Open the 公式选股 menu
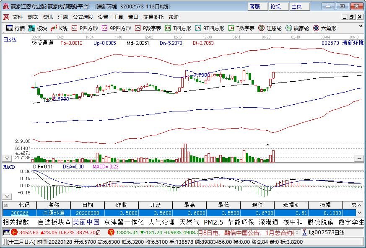This screenshot has height=248, width=366. [83, 17]
